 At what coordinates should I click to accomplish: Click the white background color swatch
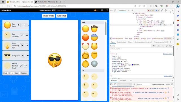(x=123, y=61)
